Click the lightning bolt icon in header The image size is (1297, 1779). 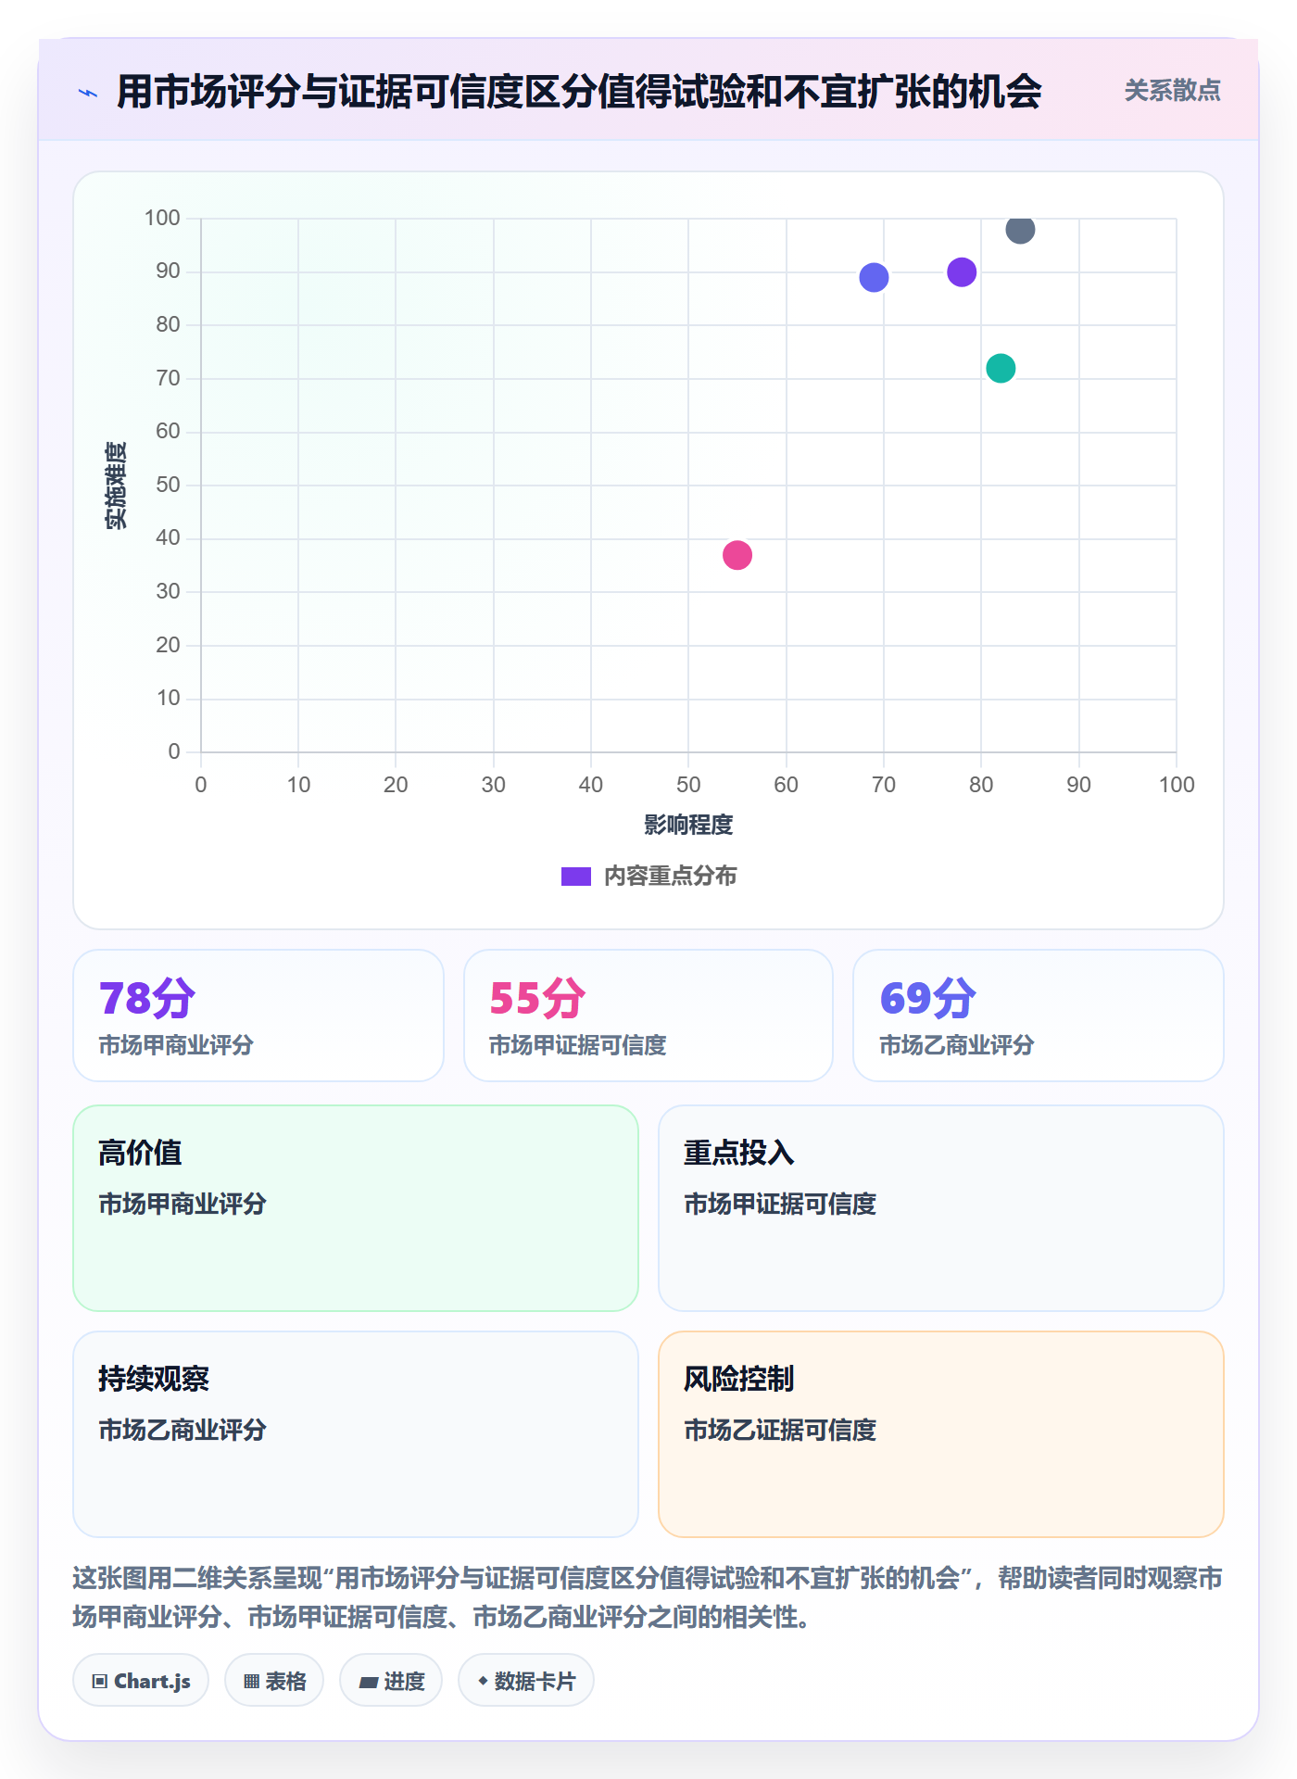pyautogui.click(x=88, y=93)
